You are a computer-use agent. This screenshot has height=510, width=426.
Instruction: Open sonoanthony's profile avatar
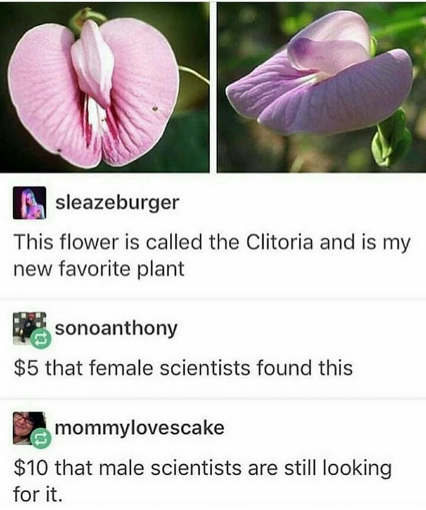pyautogui.click(x=29, y=328)
